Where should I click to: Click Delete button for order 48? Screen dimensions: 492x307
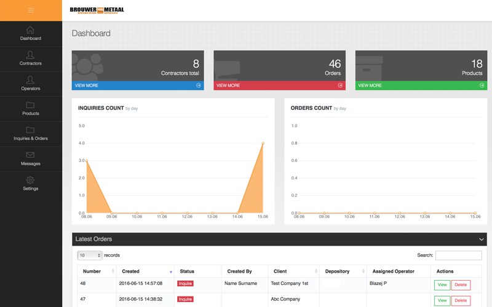[x=461, y=284]
